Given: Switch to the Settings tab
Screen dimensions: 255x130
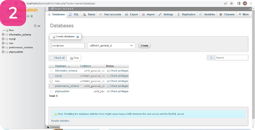Looking at the screenshot, I should pyautogui.click(x=166, y=14).
